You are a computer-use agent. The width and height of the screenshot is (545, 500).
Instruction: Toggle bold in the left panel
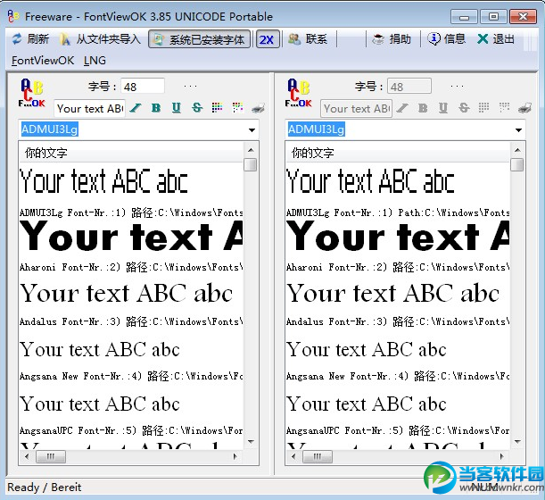coord(156,108)
